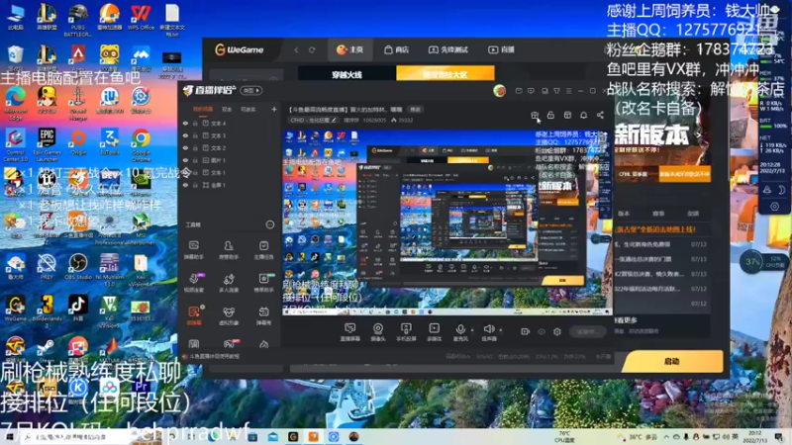
Task: Click the start streaming pill button
Action: coord(587,331)
